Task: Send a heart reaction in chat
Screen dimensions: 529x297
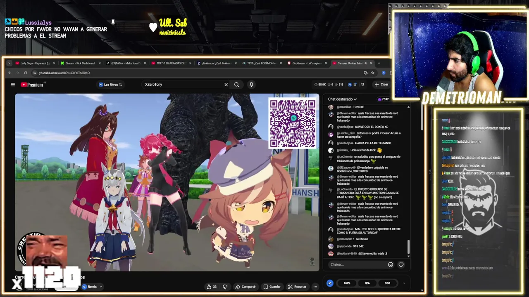Action: point(401,265)
